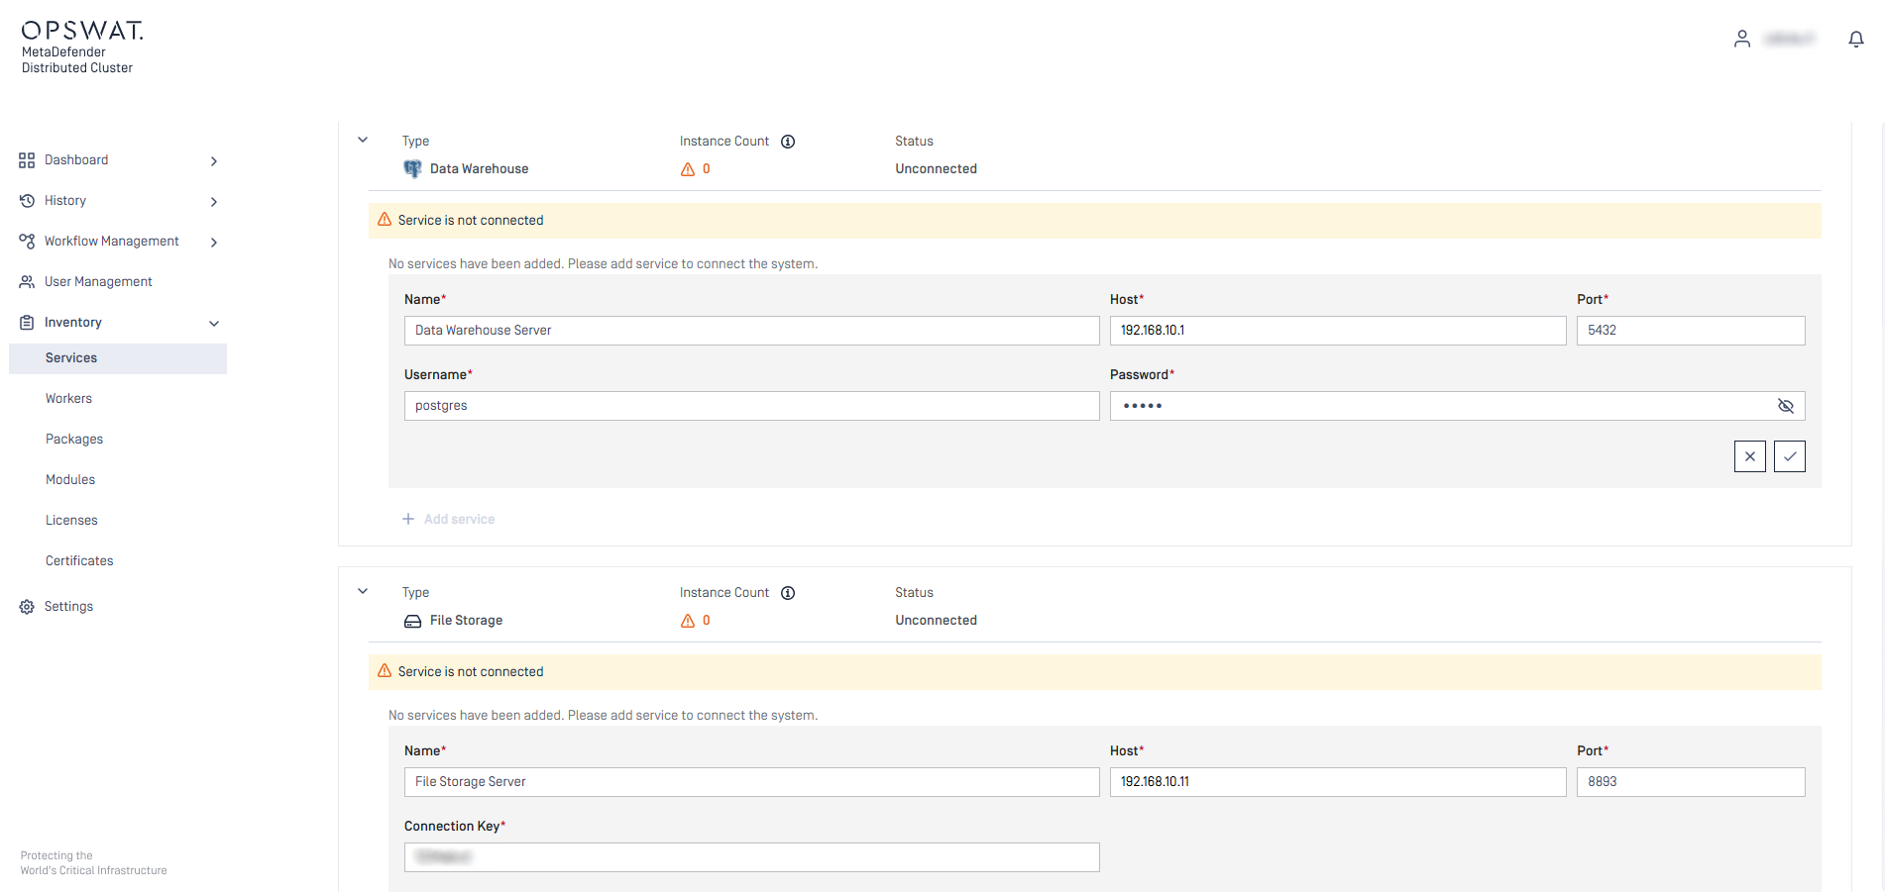Open Workflow Management in sidebar
Screen dimensions: 1885x892
[118, 242]
